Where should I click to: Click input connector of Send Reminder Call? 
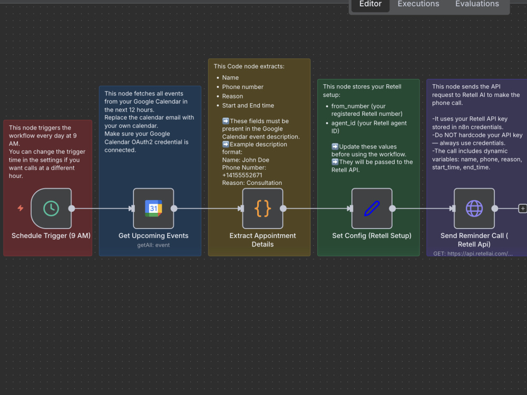click(453, 209)
